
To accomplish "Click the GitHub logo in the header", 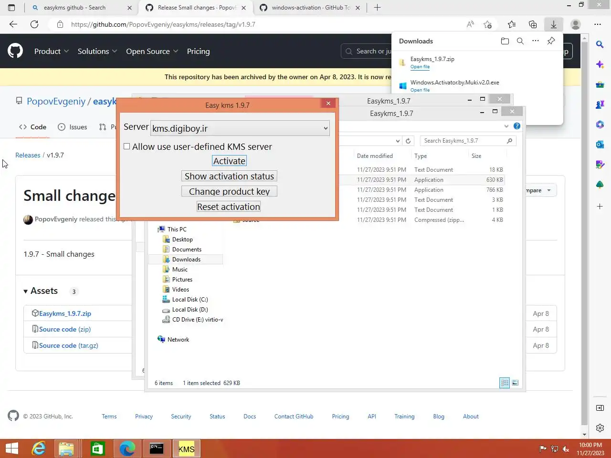I will (15, 51).
